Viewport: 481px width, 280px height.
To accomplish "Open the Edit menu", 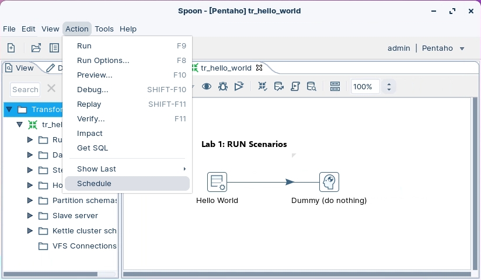I will point(28,29).
